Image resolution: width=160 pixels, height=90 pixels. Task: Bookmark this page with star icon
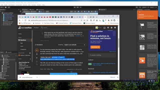87,20
